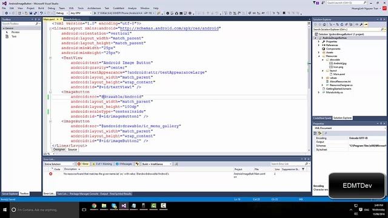The image size is (388, 218).
Task: Toggle the 1 Error filter button
Action: click(83, 164)
